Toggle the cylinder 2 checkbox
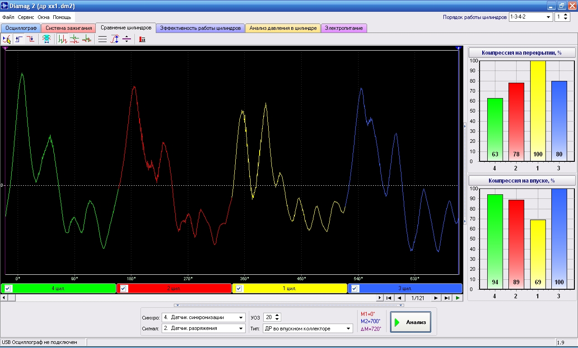This screenshot has width=578, height=348. click(x=123, y=288)
